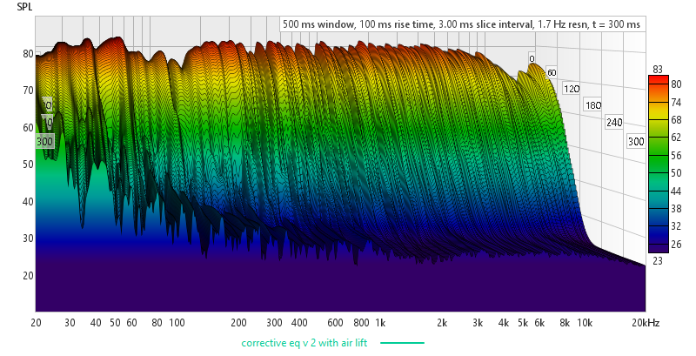Select the 120 ms time axis marker

[572, 89]
